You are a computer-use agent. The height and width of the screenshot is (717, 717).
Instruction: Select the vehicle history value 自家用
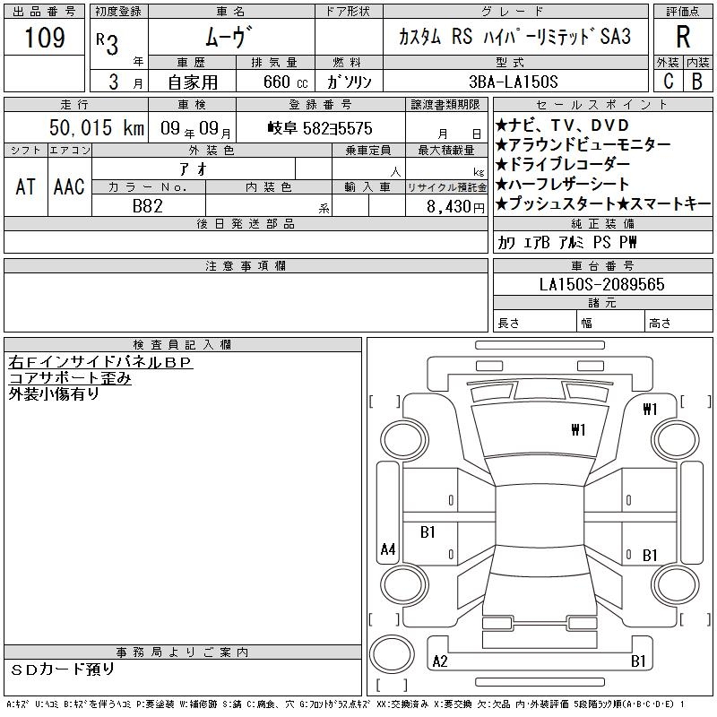(193, 82)
